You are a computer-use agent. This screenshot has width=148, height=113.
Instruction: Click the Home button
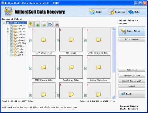click(x=98, y=12)
